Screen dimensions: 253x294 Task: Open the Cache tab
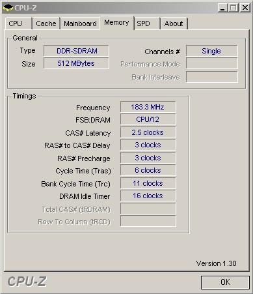[46, 23]
